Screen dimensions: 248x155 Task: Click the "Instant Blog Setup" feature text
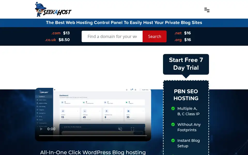click(x=189, y=143)
